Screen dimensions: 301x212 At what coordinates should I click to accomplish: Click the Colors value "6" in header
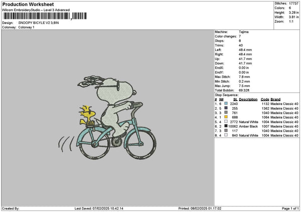click(290, 8)
